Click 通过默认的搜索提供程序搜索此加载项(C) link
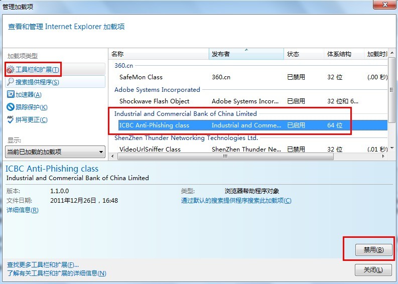Image resolution: width=398 pixels, height=284 pixels. (236, 201)
